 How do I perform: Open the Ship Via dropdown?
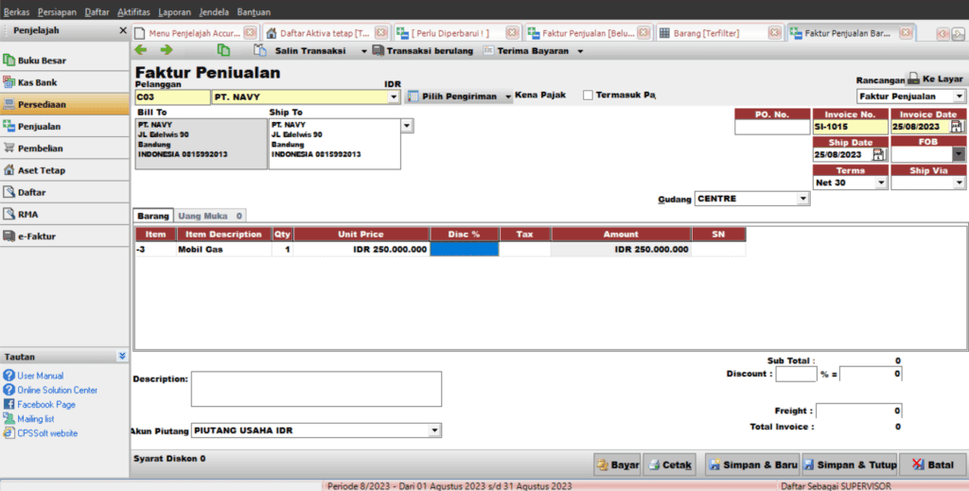[959, 183]
